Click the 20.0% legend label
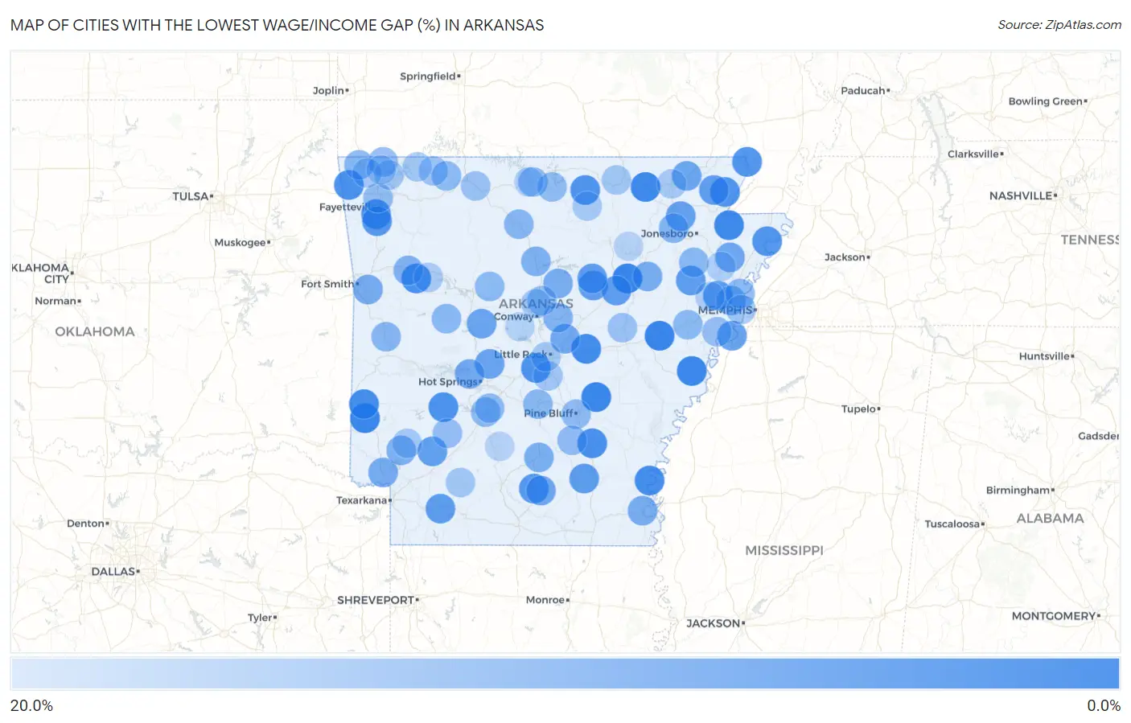1131x723 pixels. click(31, 705)
